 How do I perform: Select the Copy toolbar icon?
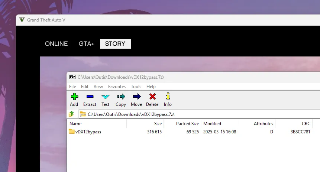(121, 100)
